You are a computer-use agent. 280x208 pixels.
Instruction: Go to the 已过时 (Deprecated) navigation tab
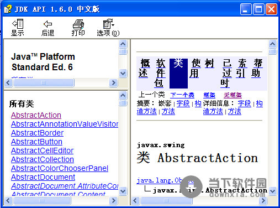tap(226, 73)
